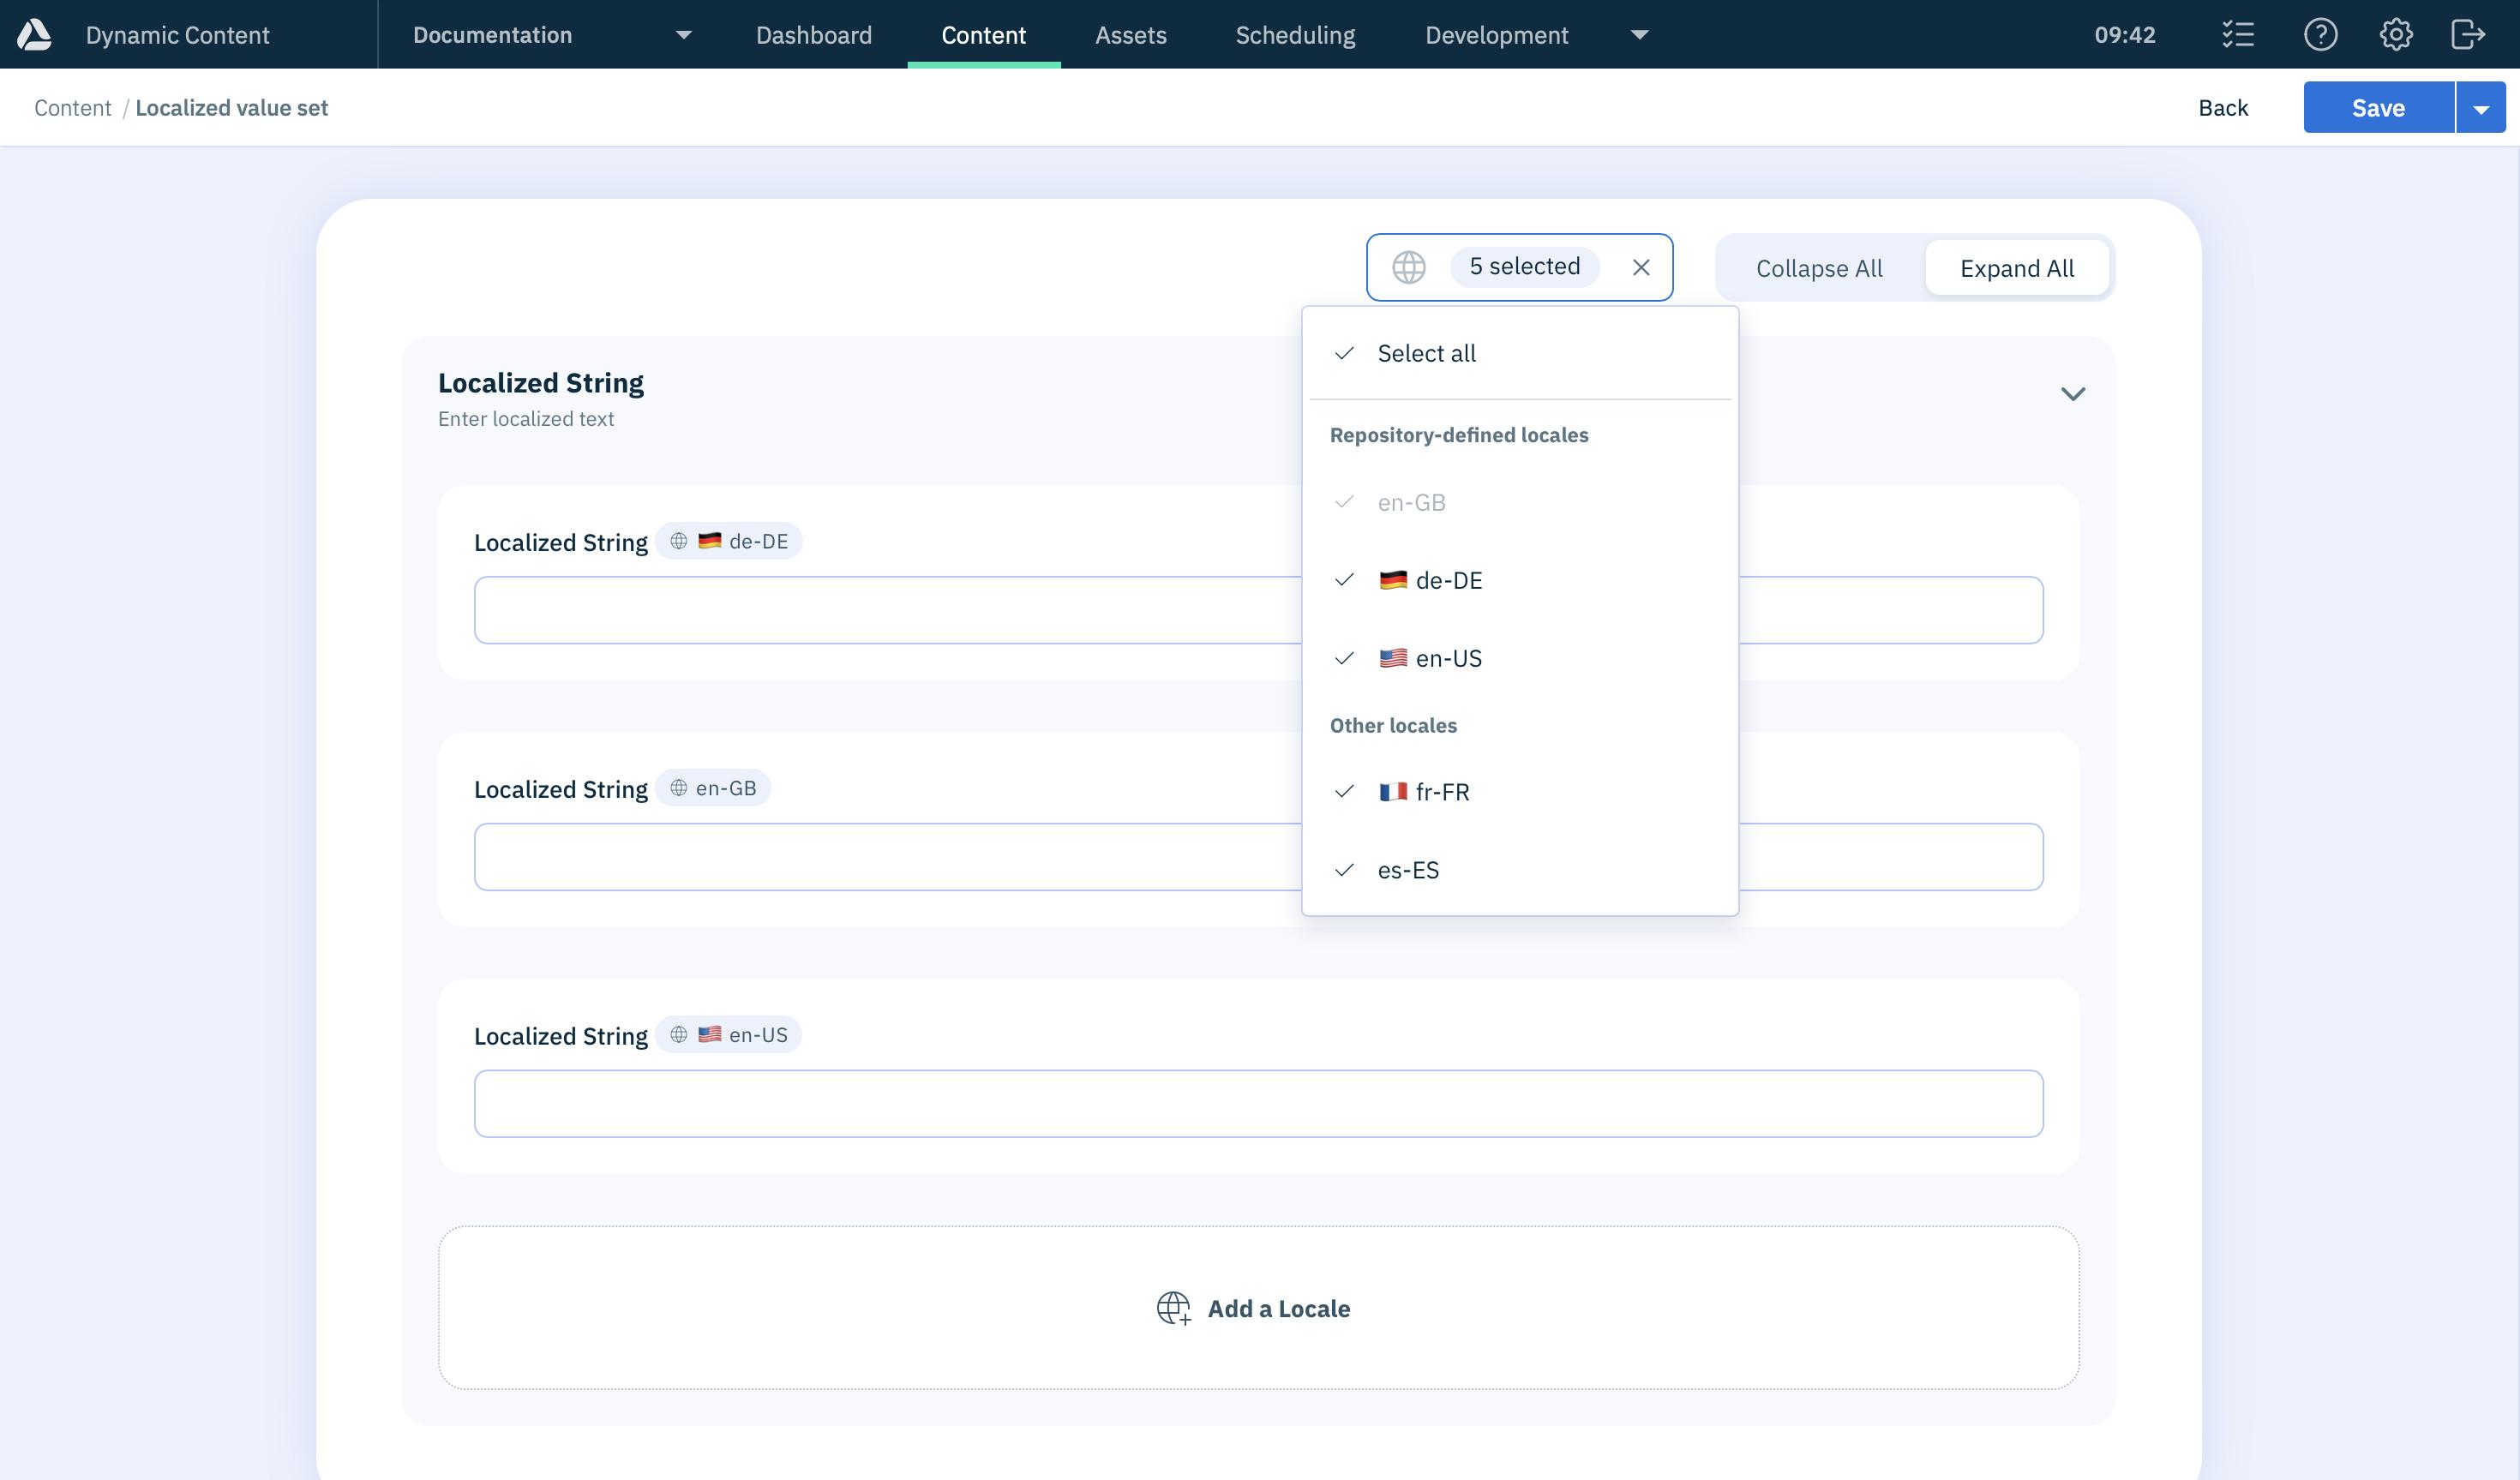Screen dimensions: 2520x1480
Task: Click Add a Locale
Action: tap(1258, 1308)
